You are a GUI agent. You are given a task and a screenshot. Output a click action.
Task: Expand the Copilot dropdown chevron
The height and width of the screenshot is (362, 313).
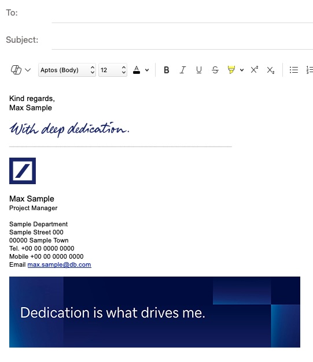coord(28,70)
